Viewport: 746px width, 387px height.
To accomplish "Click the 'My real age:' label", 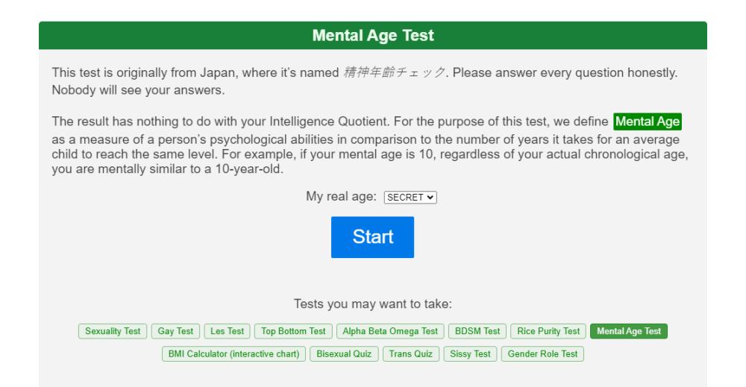I will [341, 197].
